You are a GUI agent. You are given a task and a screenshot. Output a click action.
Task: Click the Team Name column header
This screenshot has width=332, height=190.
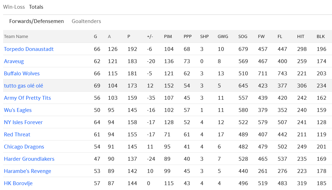click(x=16, y=37)
